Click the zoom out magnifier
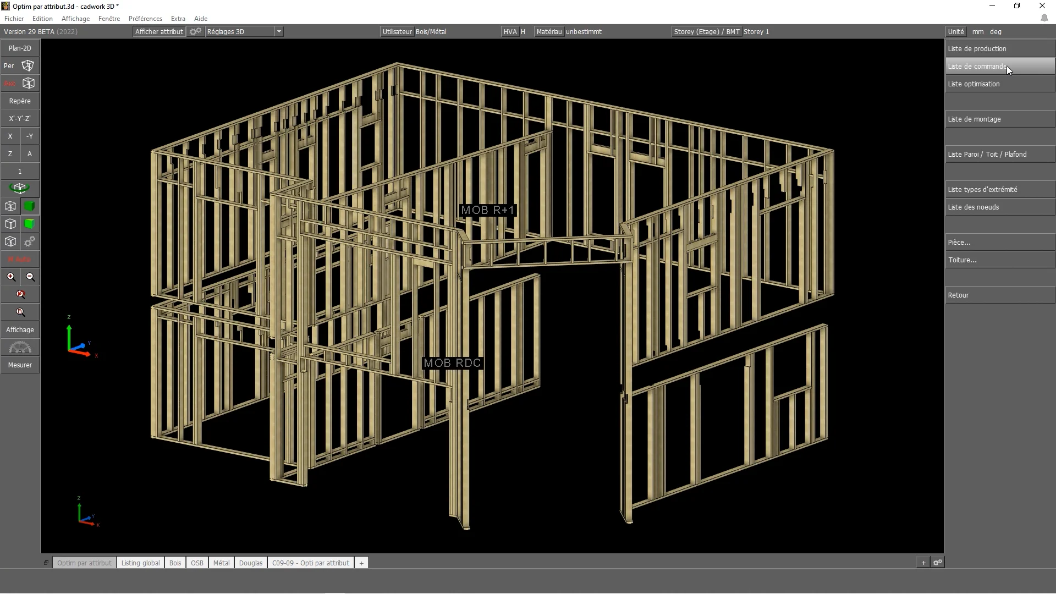The image size is (1056, 594). (x=30, y=277)
